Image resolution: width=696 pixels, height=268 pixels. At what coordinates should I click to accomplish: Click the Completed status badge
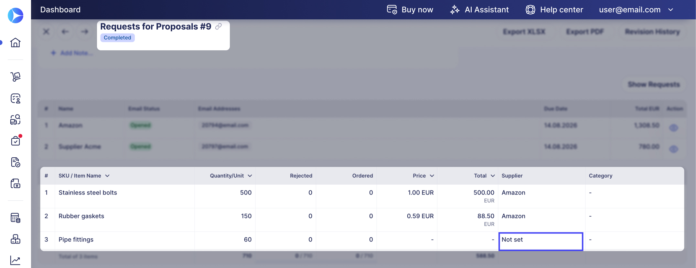[x=117, y=38]
